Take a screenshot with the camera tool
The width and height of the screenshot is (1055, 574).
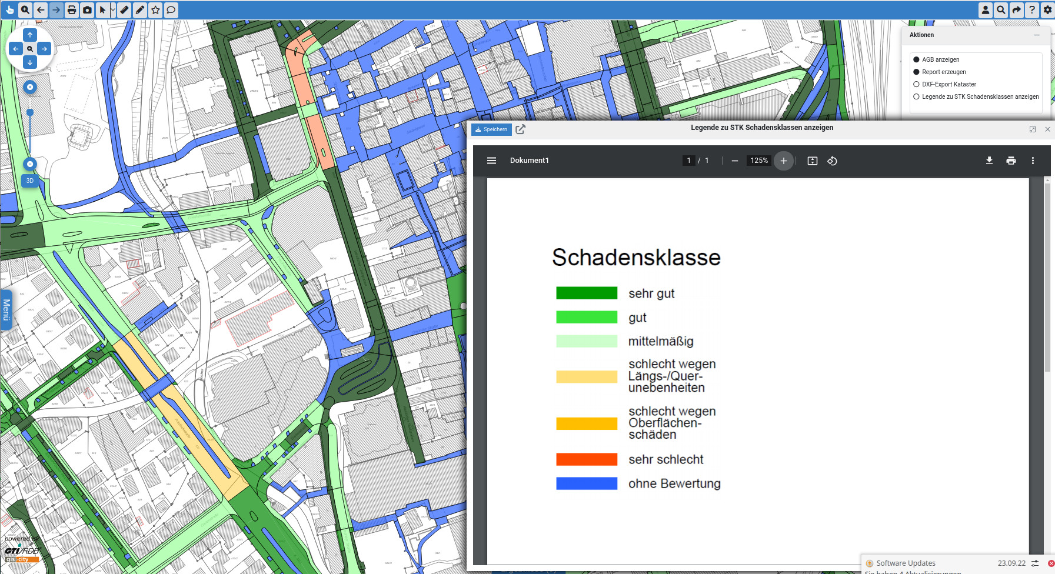click(x=86, y=9)
